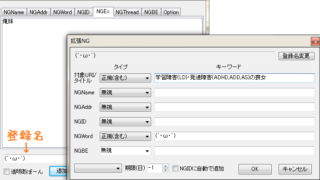Increase the 期限(日) value with up arrow

(166, 166)
